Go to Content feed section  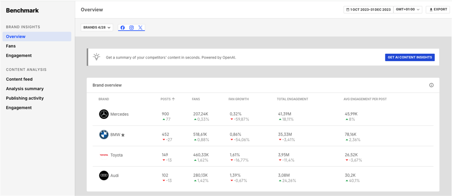[x=19, y=79]
